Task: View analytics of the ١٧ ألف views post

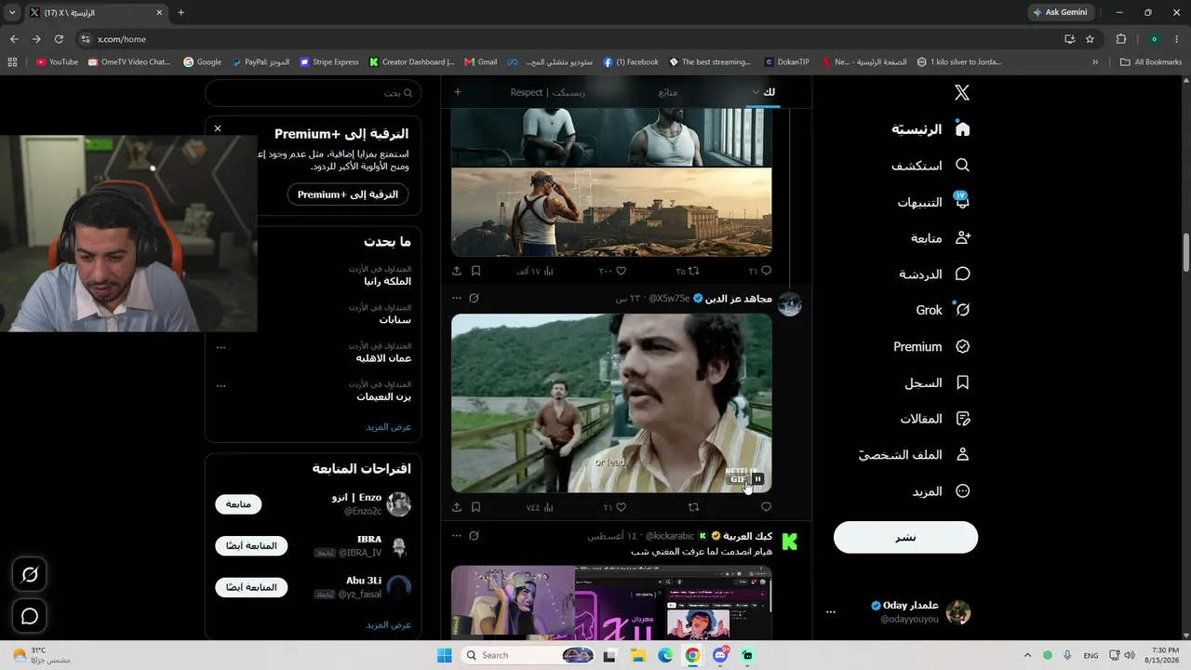Action: (x=535, y=271)
